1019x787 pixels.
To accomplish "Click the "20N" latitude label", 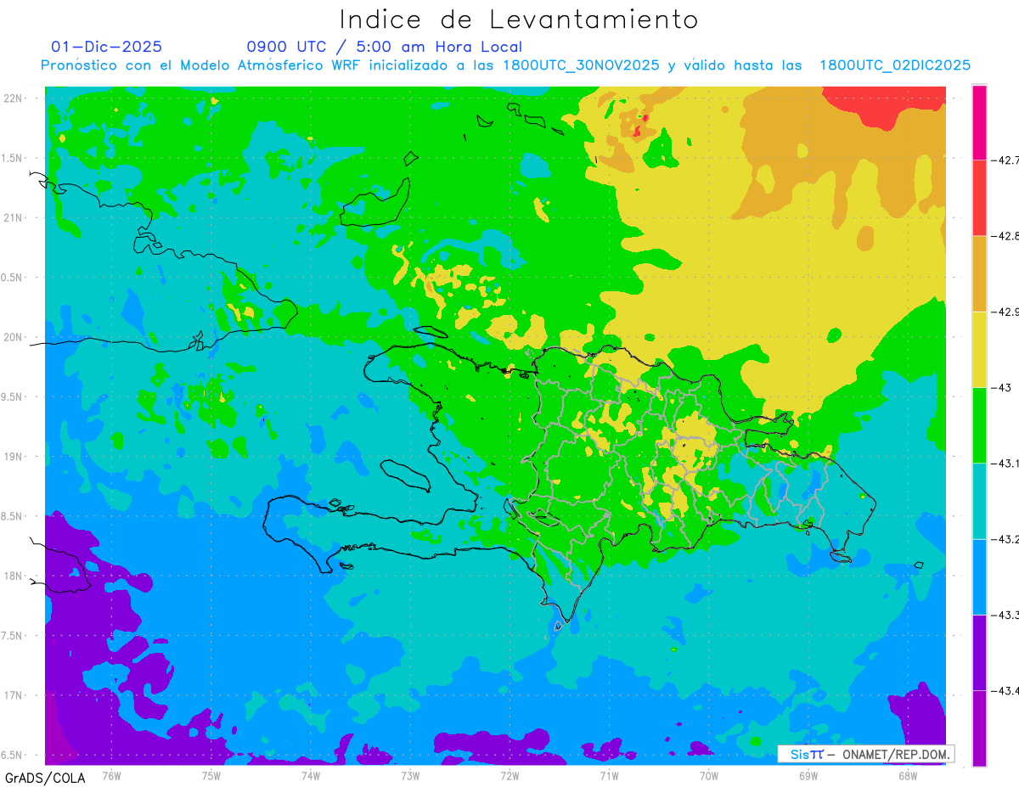I will click(x=13, y=337).
